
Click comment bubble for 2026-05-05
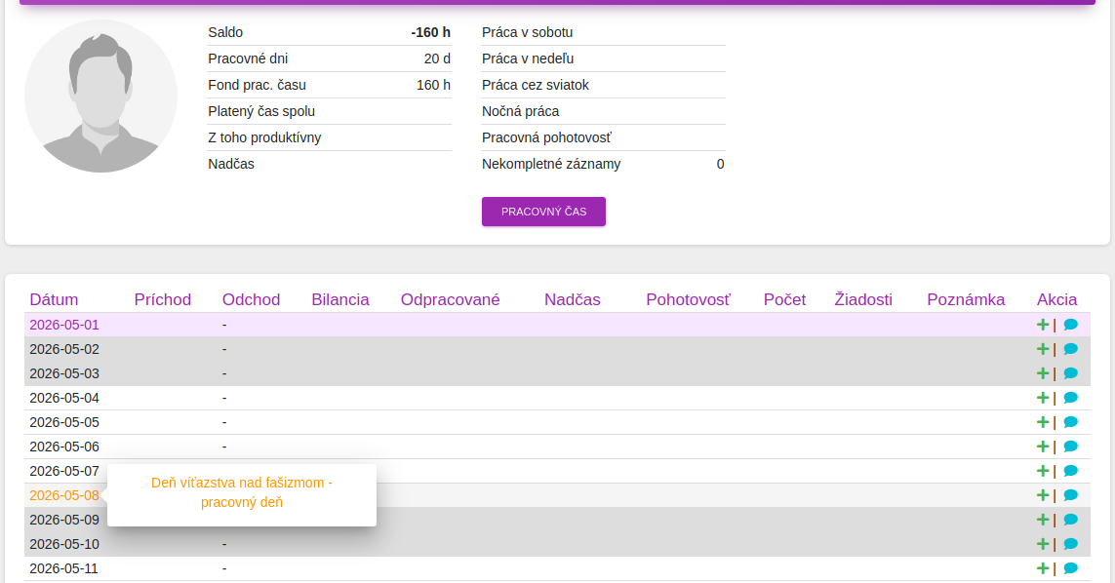tap(1070, 422)
